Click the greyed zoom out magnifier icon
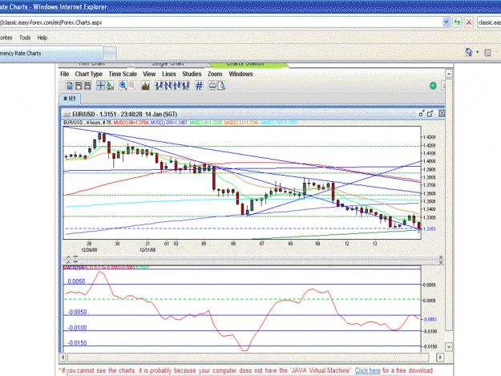The image size is (501, 376). [x=131, y=86]
